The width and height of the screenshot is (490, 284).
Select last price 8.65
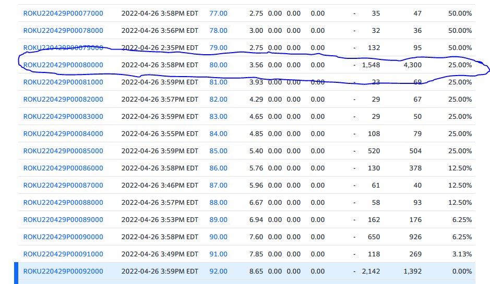256,271
